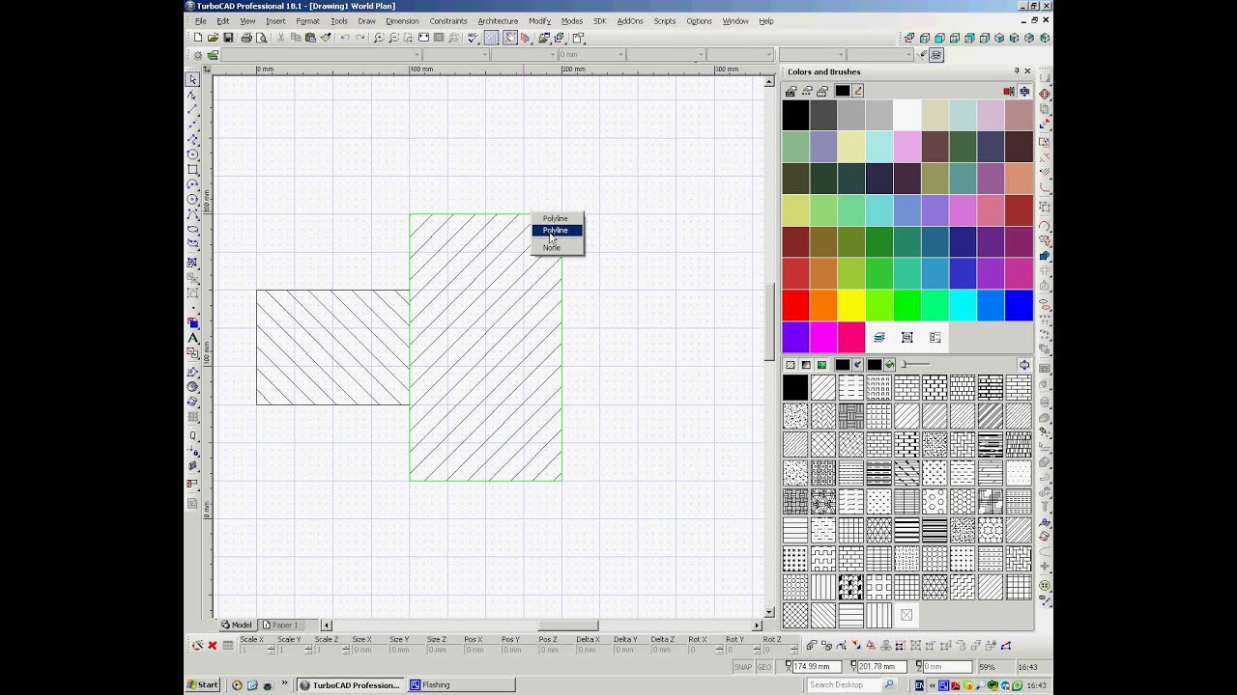1237x695 pixels.
Task: Print the drawing with the printer icon
Action: 246,38
